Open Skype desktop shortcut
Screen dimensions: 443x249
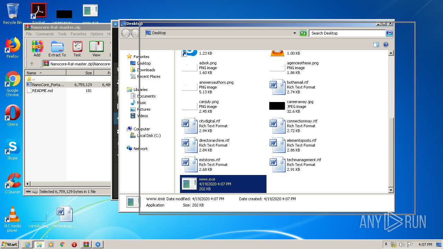12,149
